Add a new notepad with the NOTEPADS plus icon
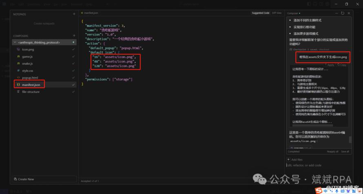 pyautogui.click(x=74, y=14)
